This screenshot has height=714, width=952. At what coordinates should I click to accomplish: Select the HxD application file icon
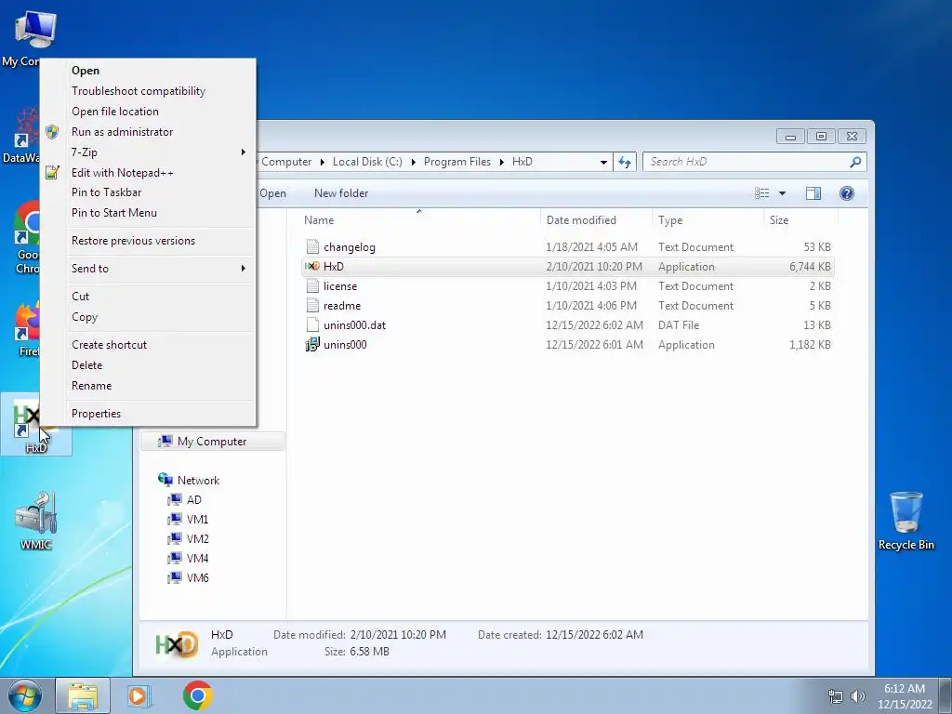312,267
